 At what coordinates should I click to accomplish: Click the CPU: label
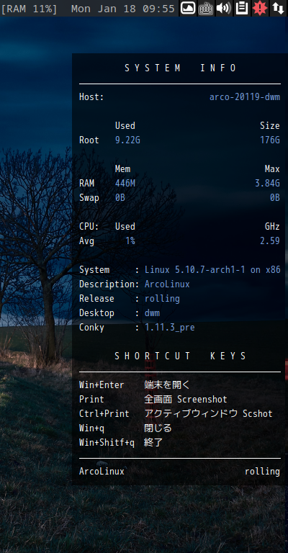coord(89,226)
